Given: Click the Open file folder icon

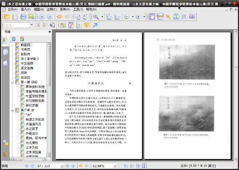Looking at the screenshot, I should pos(7,16).
